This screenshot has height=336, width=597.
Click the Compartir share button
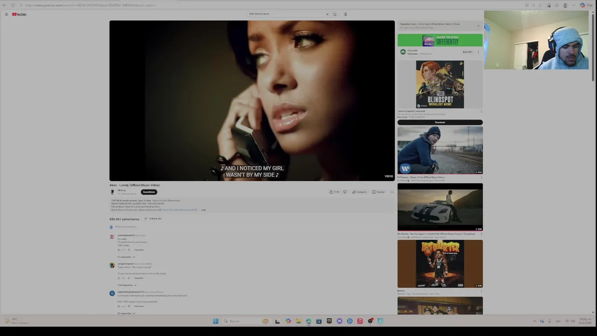point(359,192)
